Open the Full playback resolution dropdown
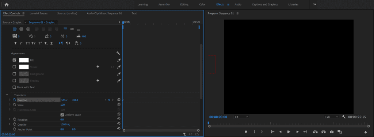 pos(332,117)
